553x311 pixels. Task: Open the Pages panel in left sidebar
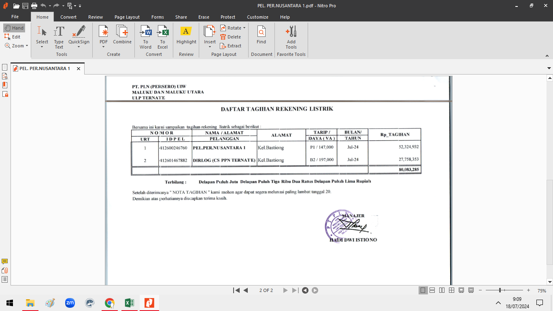[x=5, y=67]
